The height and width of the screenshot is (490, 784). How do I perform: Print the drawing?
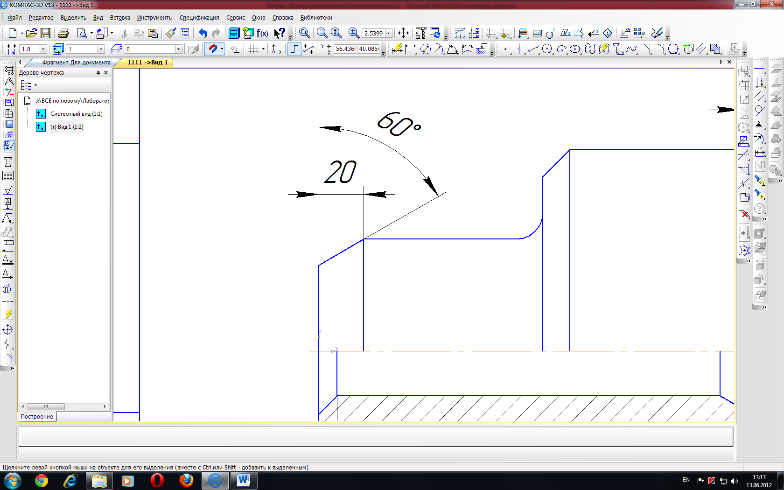[x=63, y=33]
